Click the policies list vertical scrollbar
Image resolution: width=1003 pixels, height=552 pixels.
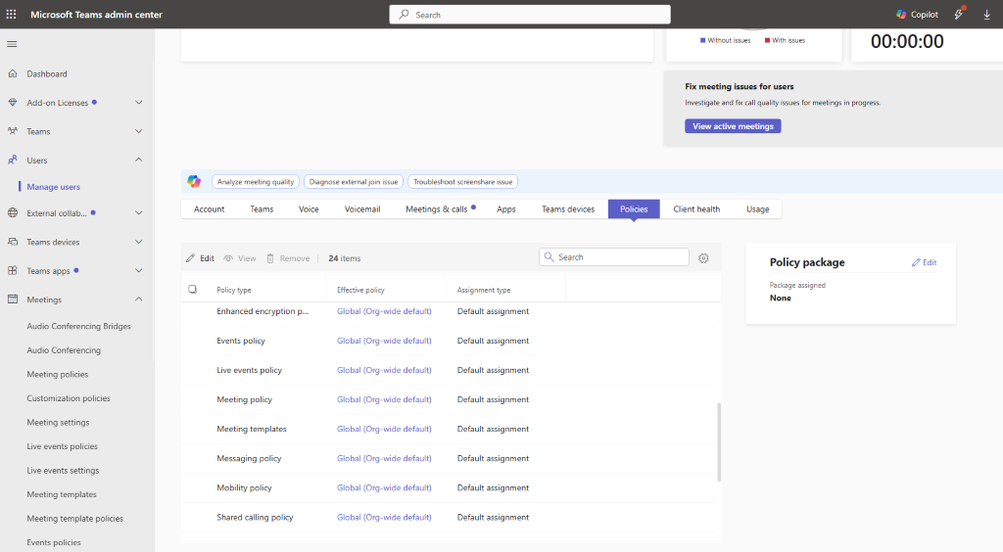719,441
